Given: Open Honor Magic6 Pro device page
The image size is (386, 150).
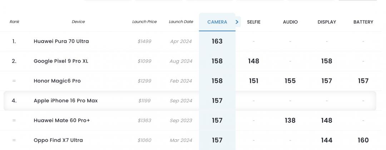Looking at the screenshot, I should pyautogui.click(x=57, y=81).
